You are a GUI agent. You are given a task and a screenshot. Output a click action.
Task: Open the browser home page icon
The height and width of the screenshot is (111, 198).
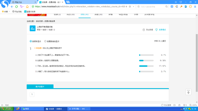coord(27,6)
